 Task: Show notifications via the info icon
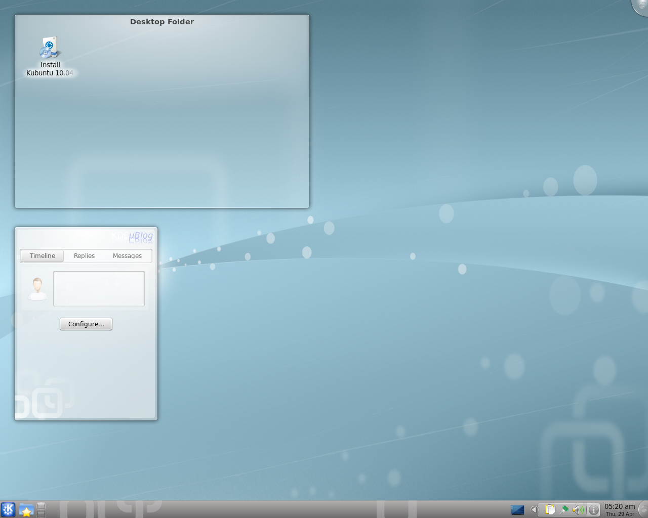593,510
